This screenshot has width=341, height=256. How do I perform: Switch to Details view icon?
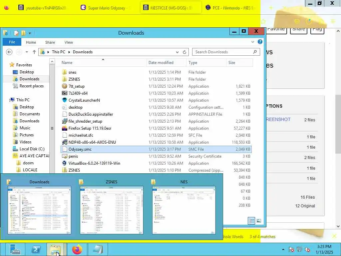click(251, 221)
